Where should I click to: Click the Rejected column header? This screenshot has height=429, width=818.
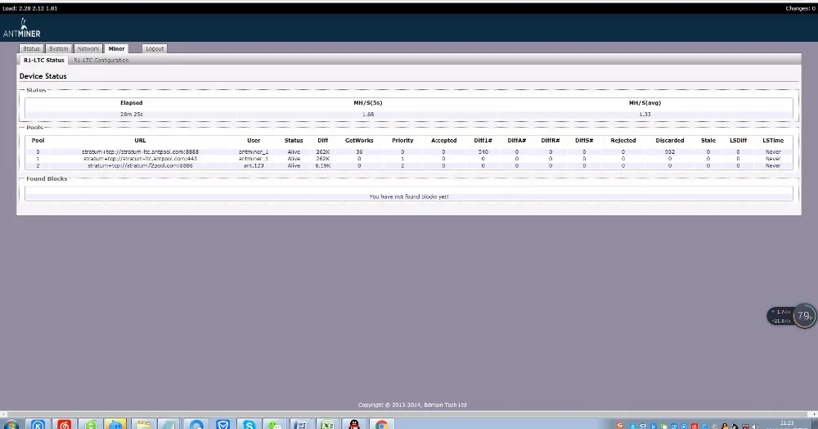pos(622,140)
